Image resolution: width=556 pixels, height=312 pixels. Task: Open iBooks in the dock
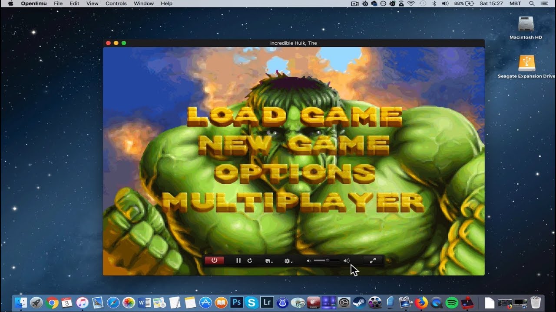click(221, 302)
